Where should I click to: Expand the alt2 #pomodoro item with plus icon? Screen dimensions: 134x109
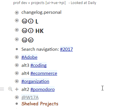tap(17, 89)
